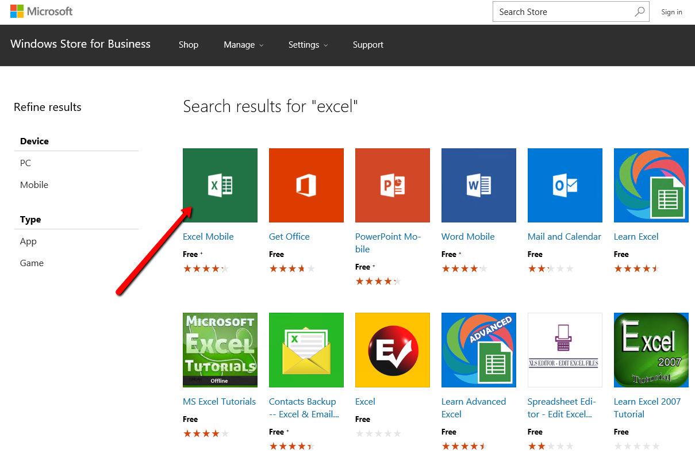The height and width of the screenshot is (461, 695).
Task: Open the Shop menu item
Action: [x=189, y=45]
